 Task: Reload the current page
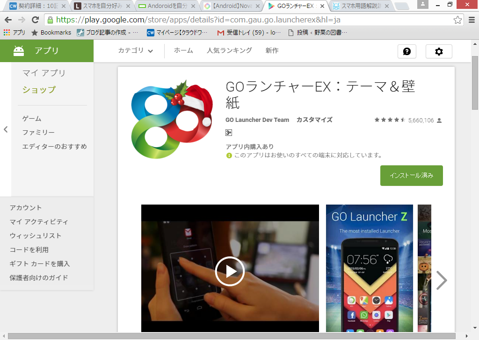[36, 20]
